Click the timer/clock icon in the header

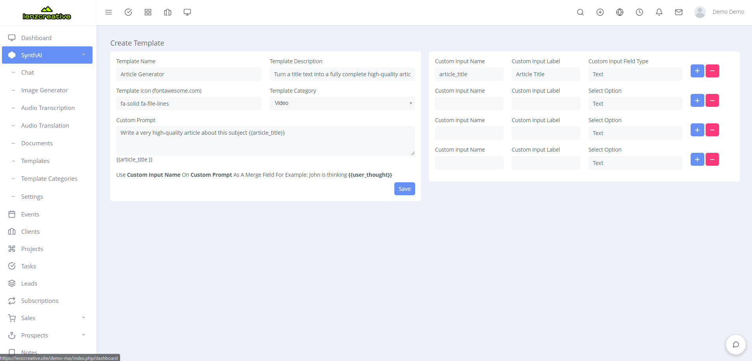tap(639, 12)
